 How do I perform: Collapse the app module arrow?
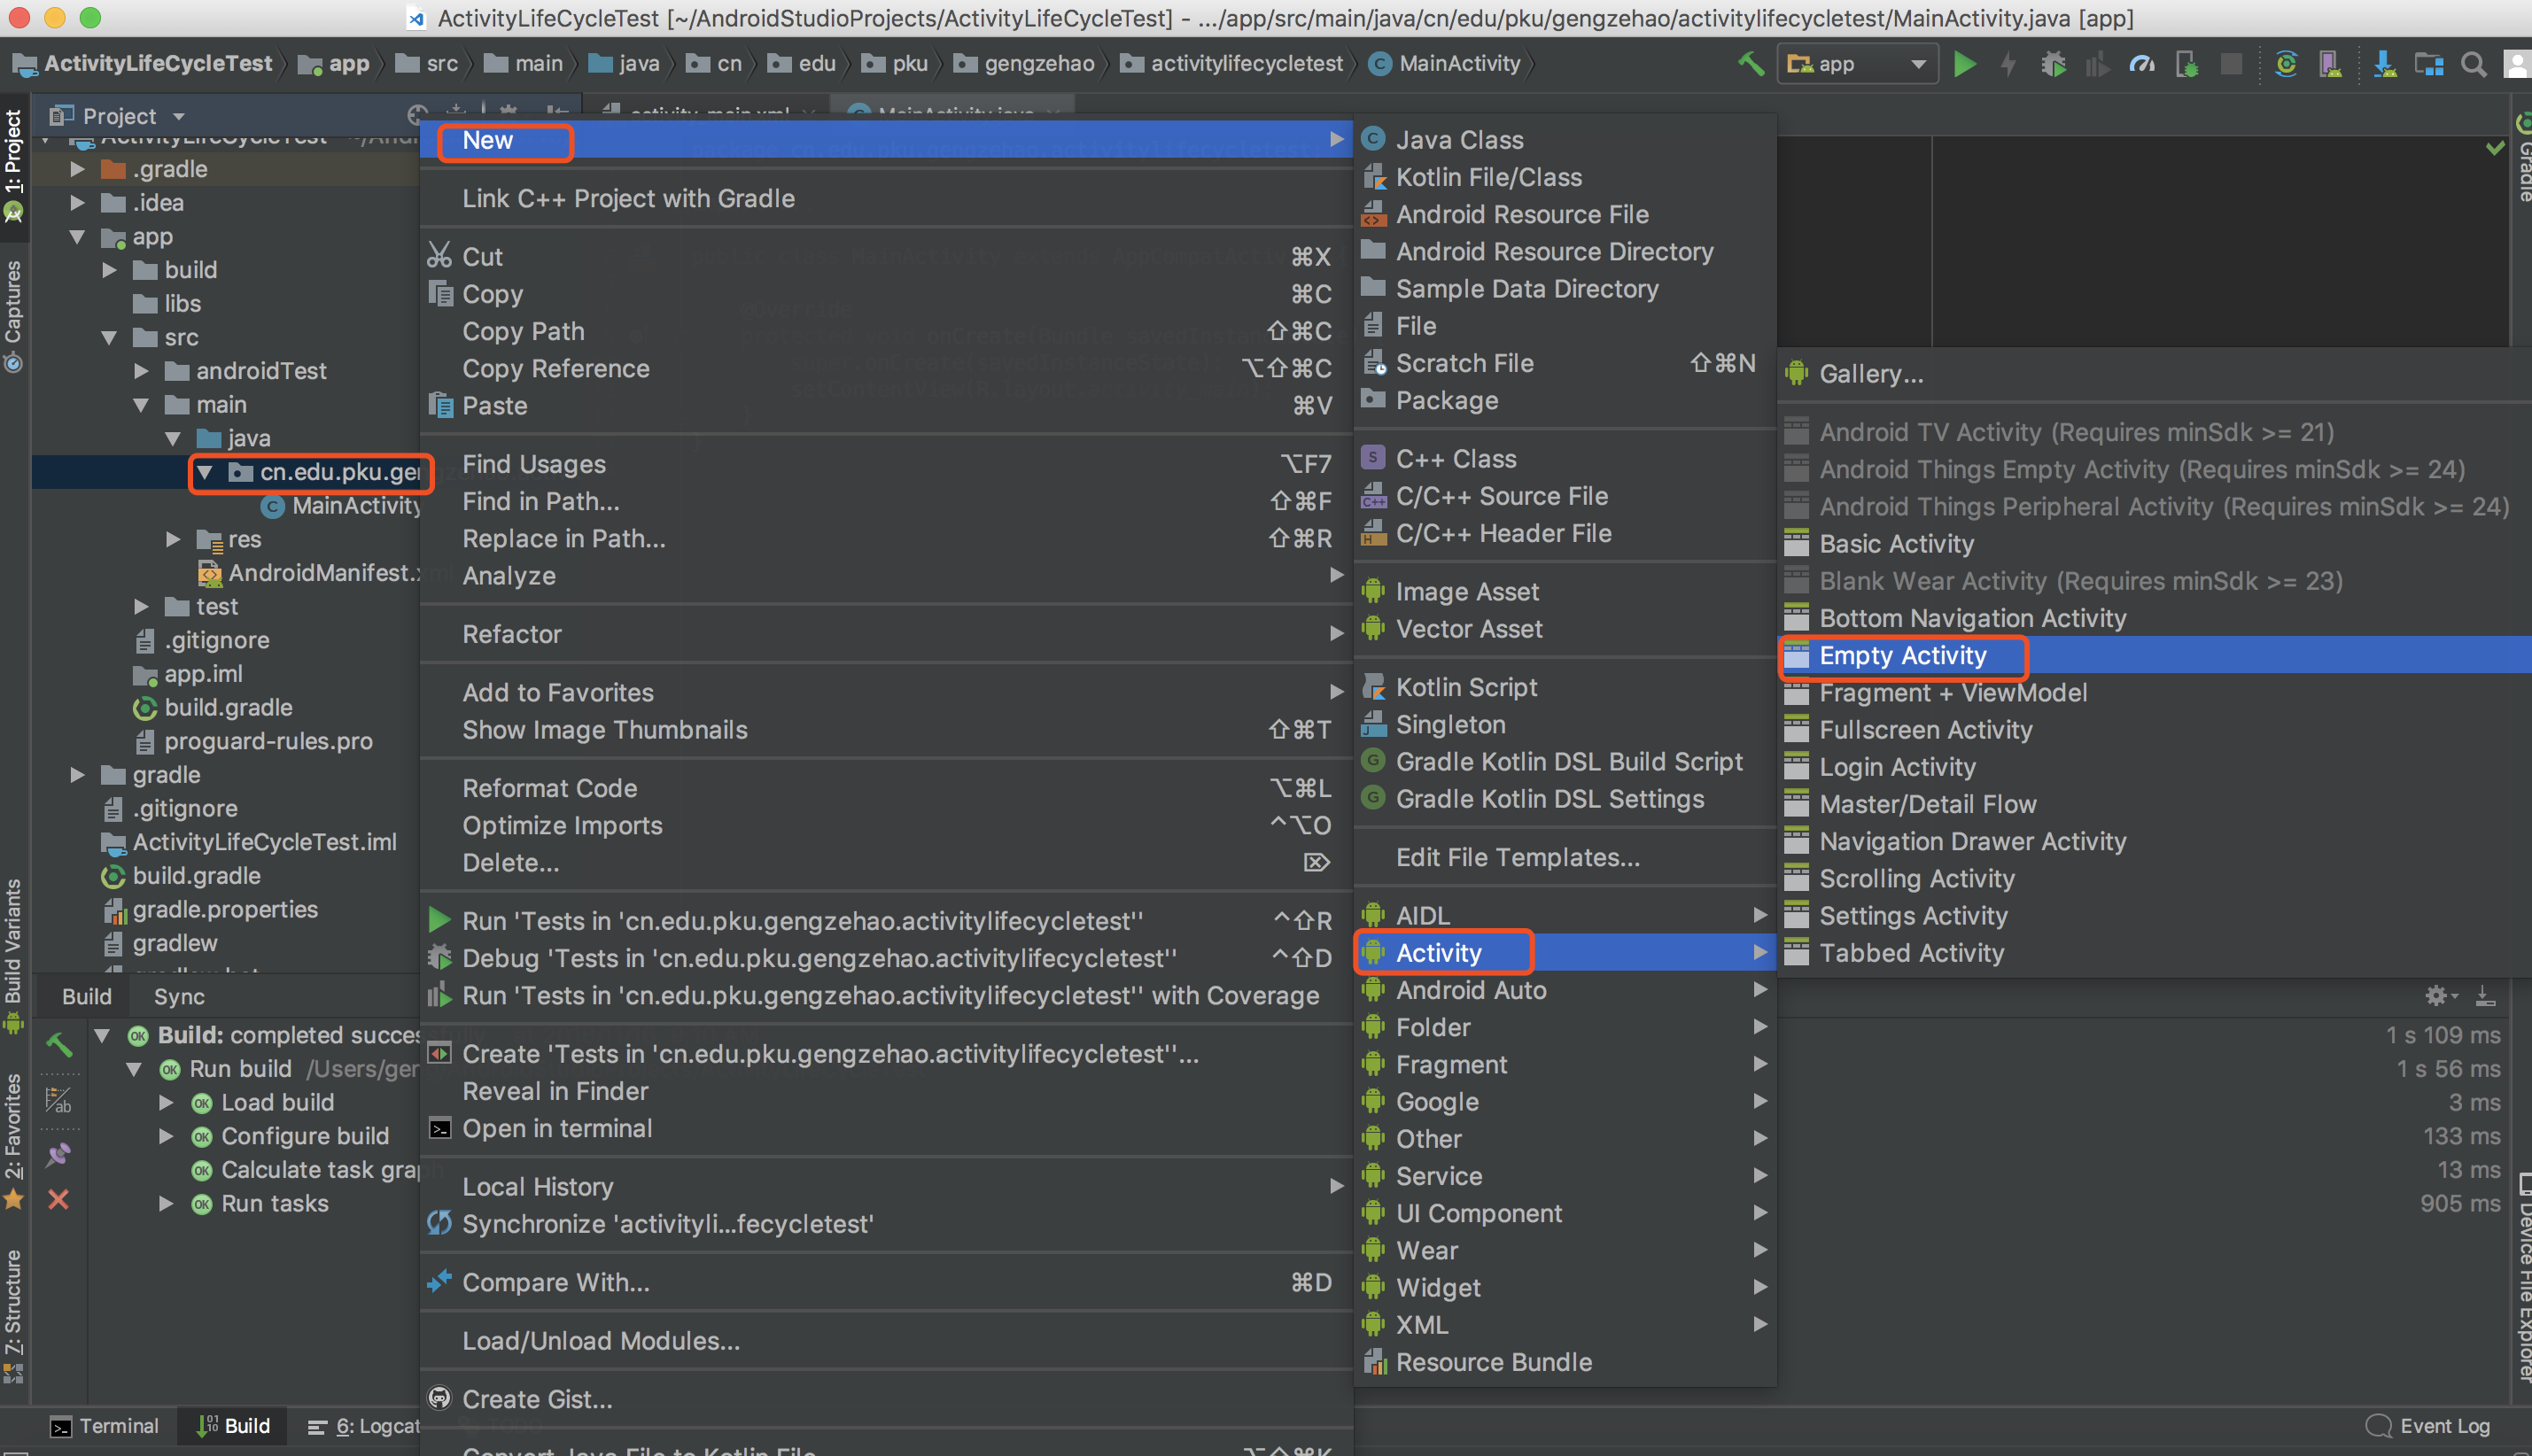77,237
